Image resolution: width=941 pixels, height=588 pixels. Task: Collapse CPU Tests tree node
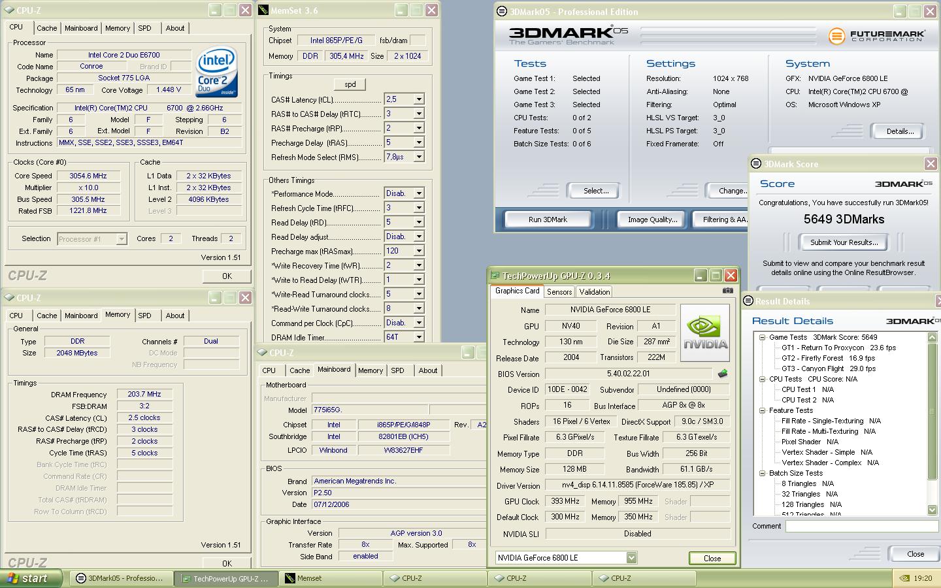point(762,379)
